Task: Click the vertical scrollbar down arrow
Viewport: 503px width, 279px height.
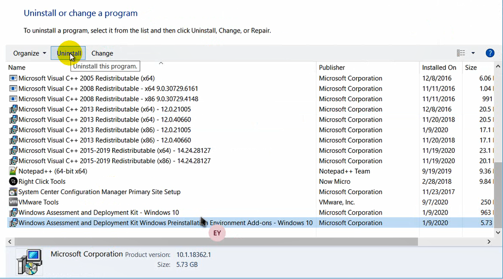Action: [x=498, y=233]
